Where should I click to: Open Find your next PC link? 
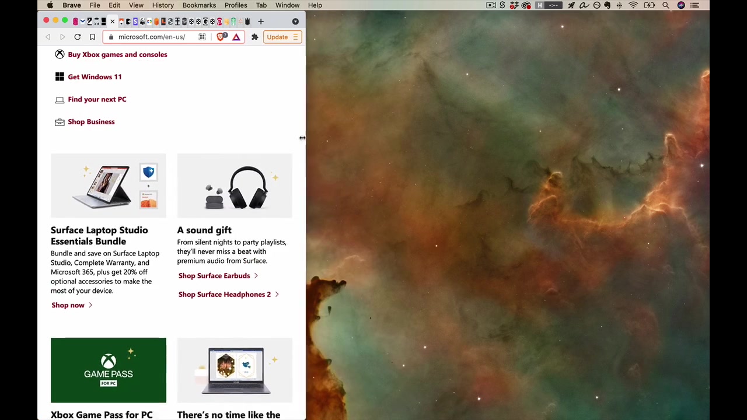97,99
